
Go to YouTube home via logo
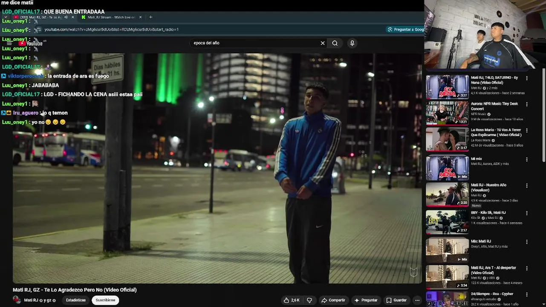click(30, 43)
